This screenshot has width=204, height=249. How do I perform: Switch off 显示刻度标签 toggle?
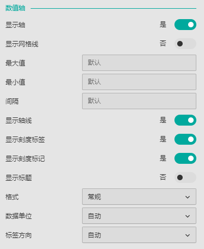185,139
